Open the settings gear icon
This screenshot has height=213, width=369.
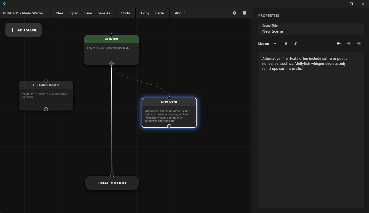(234, 13)
